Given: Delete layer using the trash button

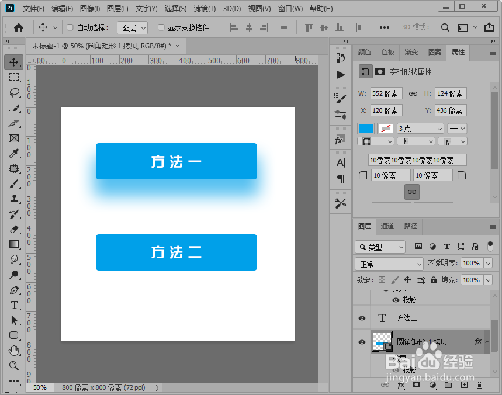Looking at the screenshot, I should (479, 385).
